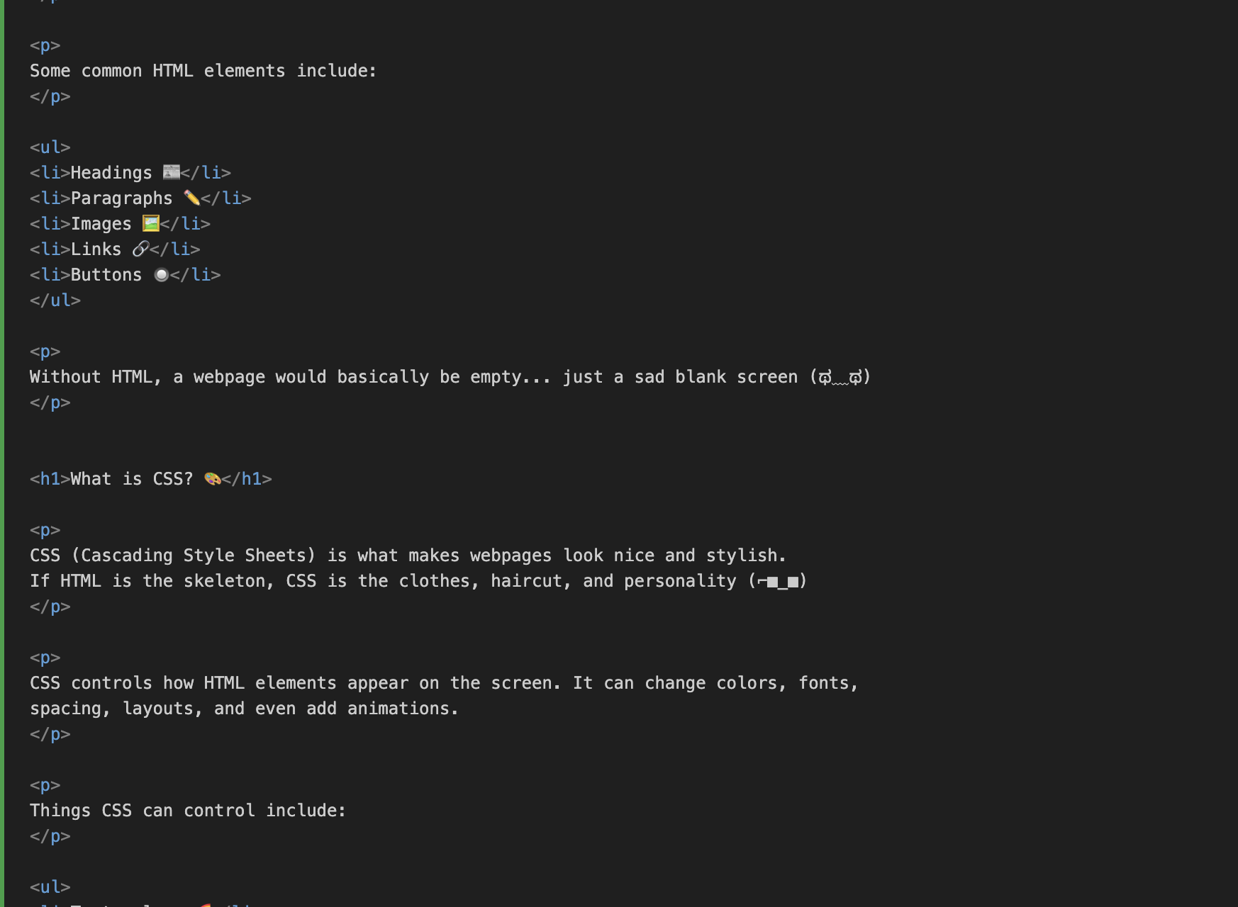Click the word 'Paragraphs' in the list
The height and width of the screenshot is (907, 1238).
121,198
